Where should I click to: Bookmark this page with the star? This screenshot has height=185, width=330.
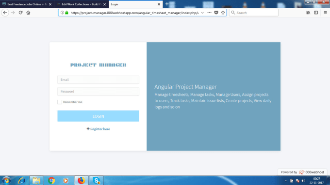click(223, 13)
